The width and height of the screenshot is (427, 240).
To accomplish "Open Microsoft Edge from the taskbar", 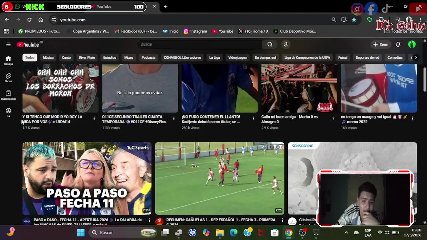I will pos(233,232).
